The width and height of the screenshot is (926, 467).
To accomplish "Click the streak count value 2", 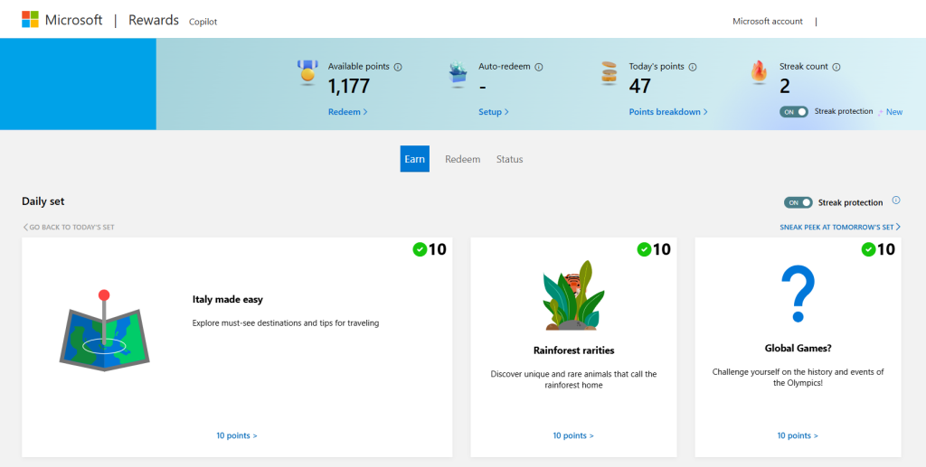I will (785, 87).
